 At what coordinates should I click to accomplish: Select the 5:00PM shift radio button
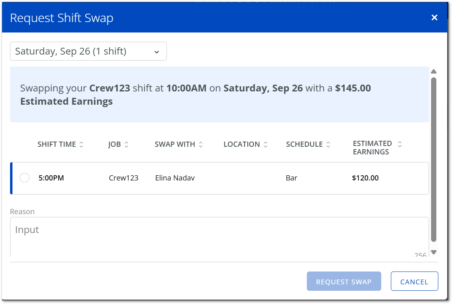pos(25,178)
